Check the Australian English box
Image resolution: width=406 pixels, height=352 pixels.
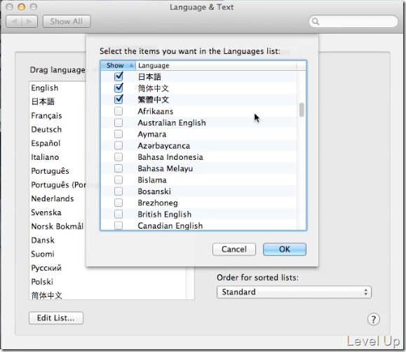pyautogui.click(x=119, y=123)
